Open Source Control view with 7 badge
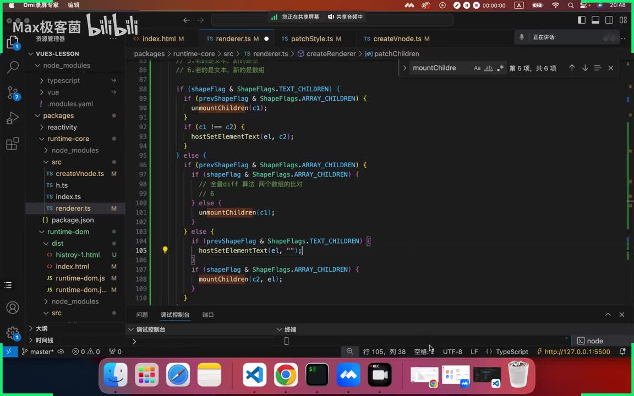Viewport: 634px width, 396px height. tap(13, 92)
